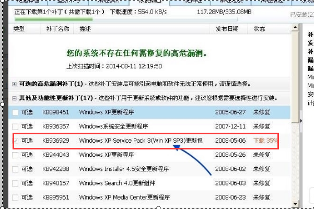314x209 pixels.
Task: Sort by 描述 column header
Action: click(85, 29)
